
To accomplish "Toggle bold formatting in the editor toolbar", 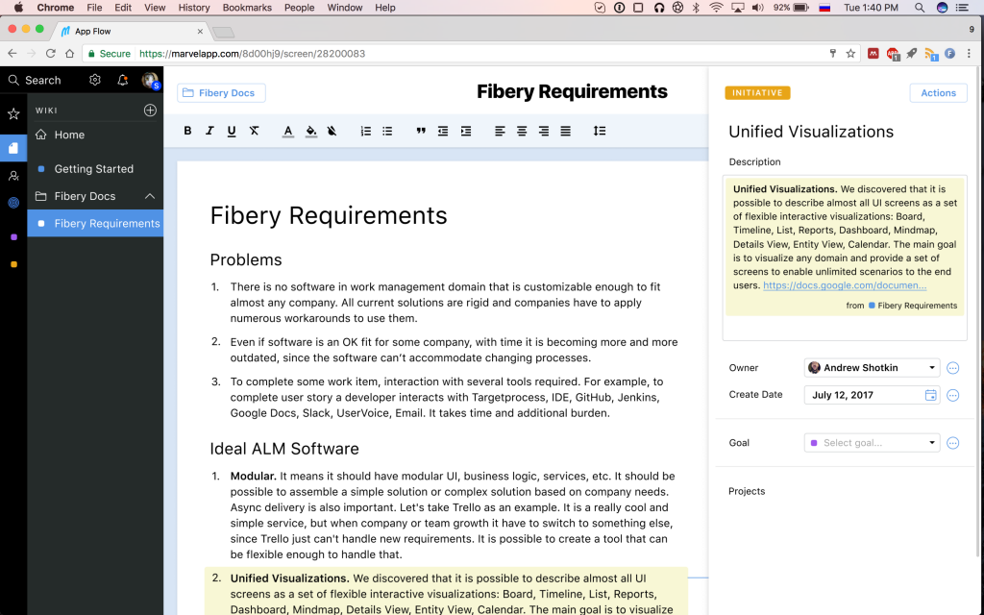I will (x=187, y=131).
